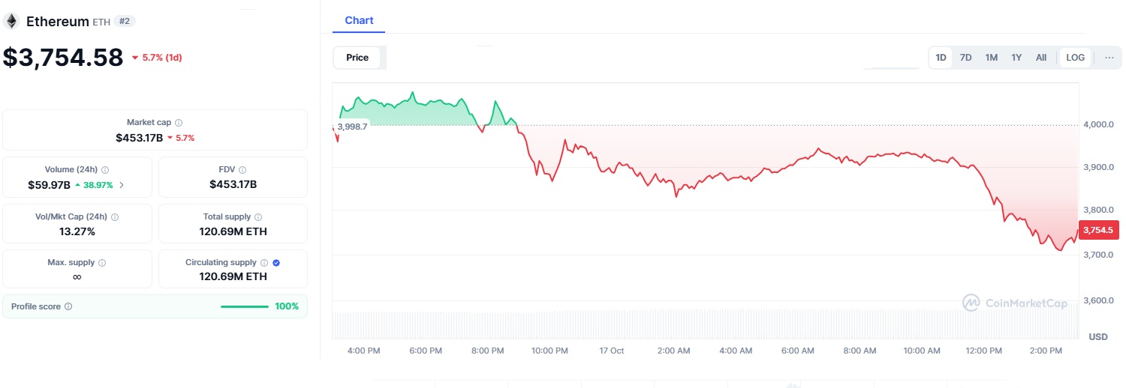Click the Ethereum logo icon
The image size is (1126, 388).
(x=11, y=21)
